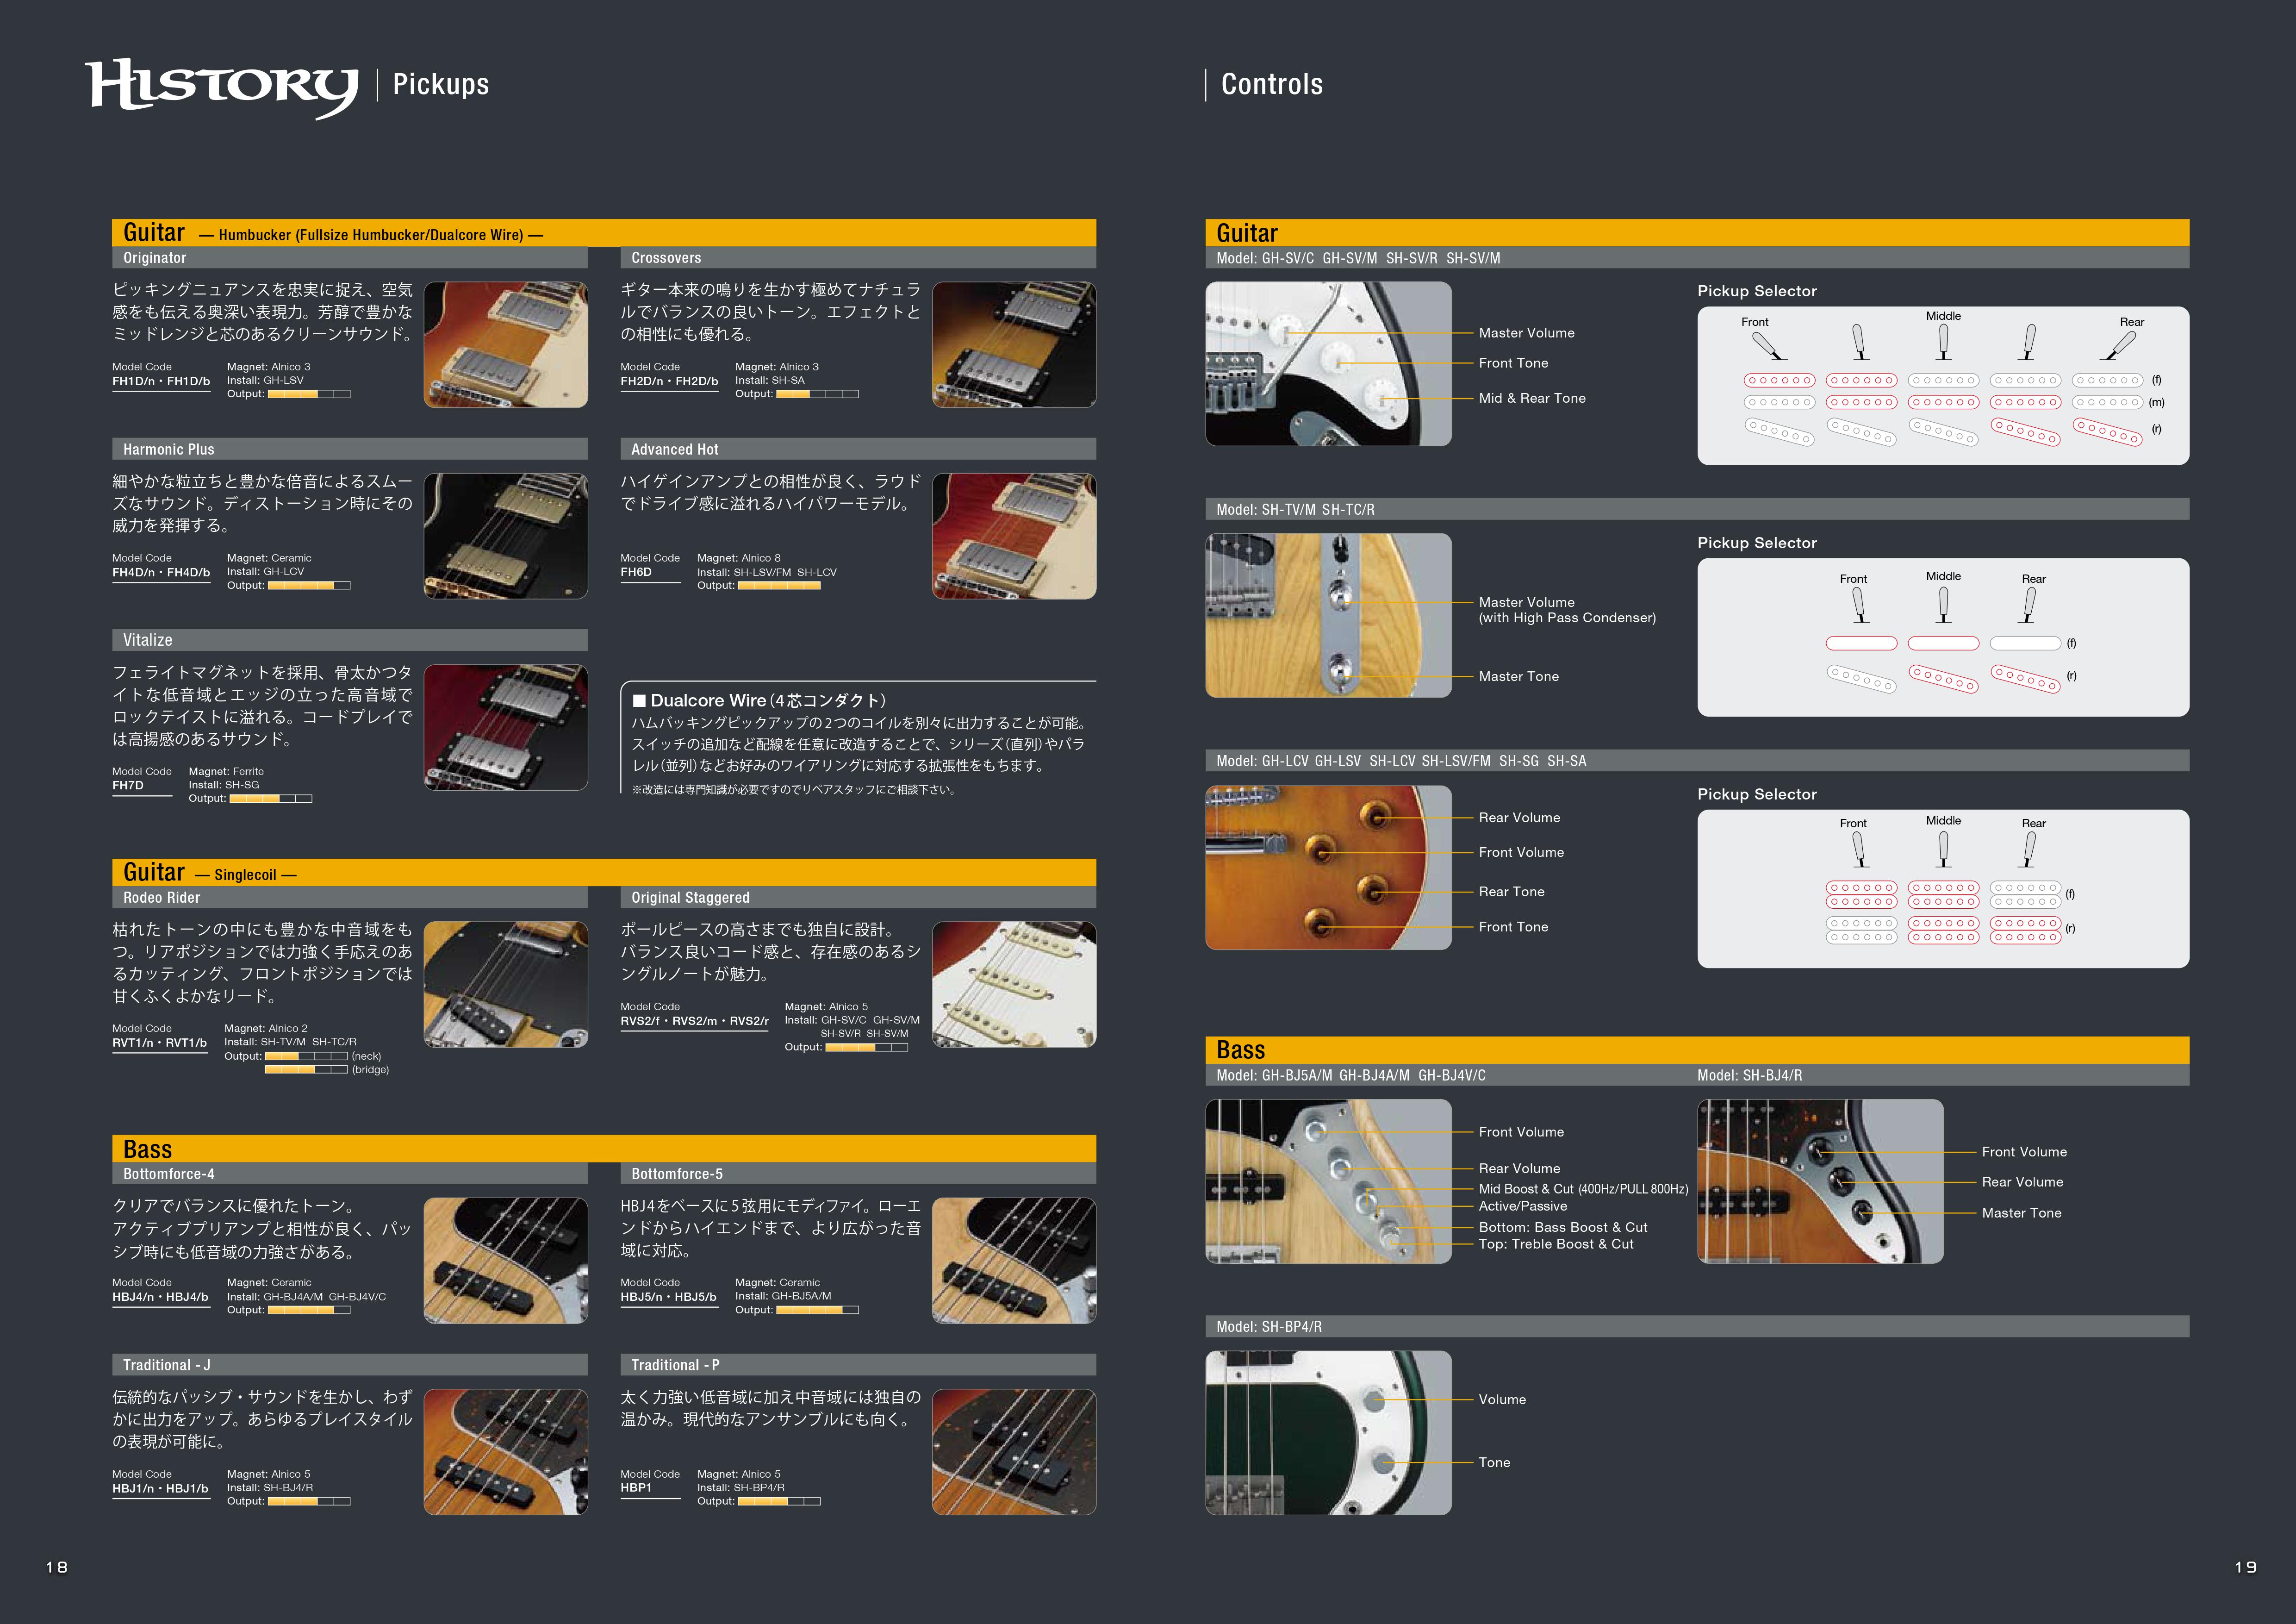
Task: Select Front switch lever in GH-LCV selector diagram
Action: click(x=1859, y=849)
